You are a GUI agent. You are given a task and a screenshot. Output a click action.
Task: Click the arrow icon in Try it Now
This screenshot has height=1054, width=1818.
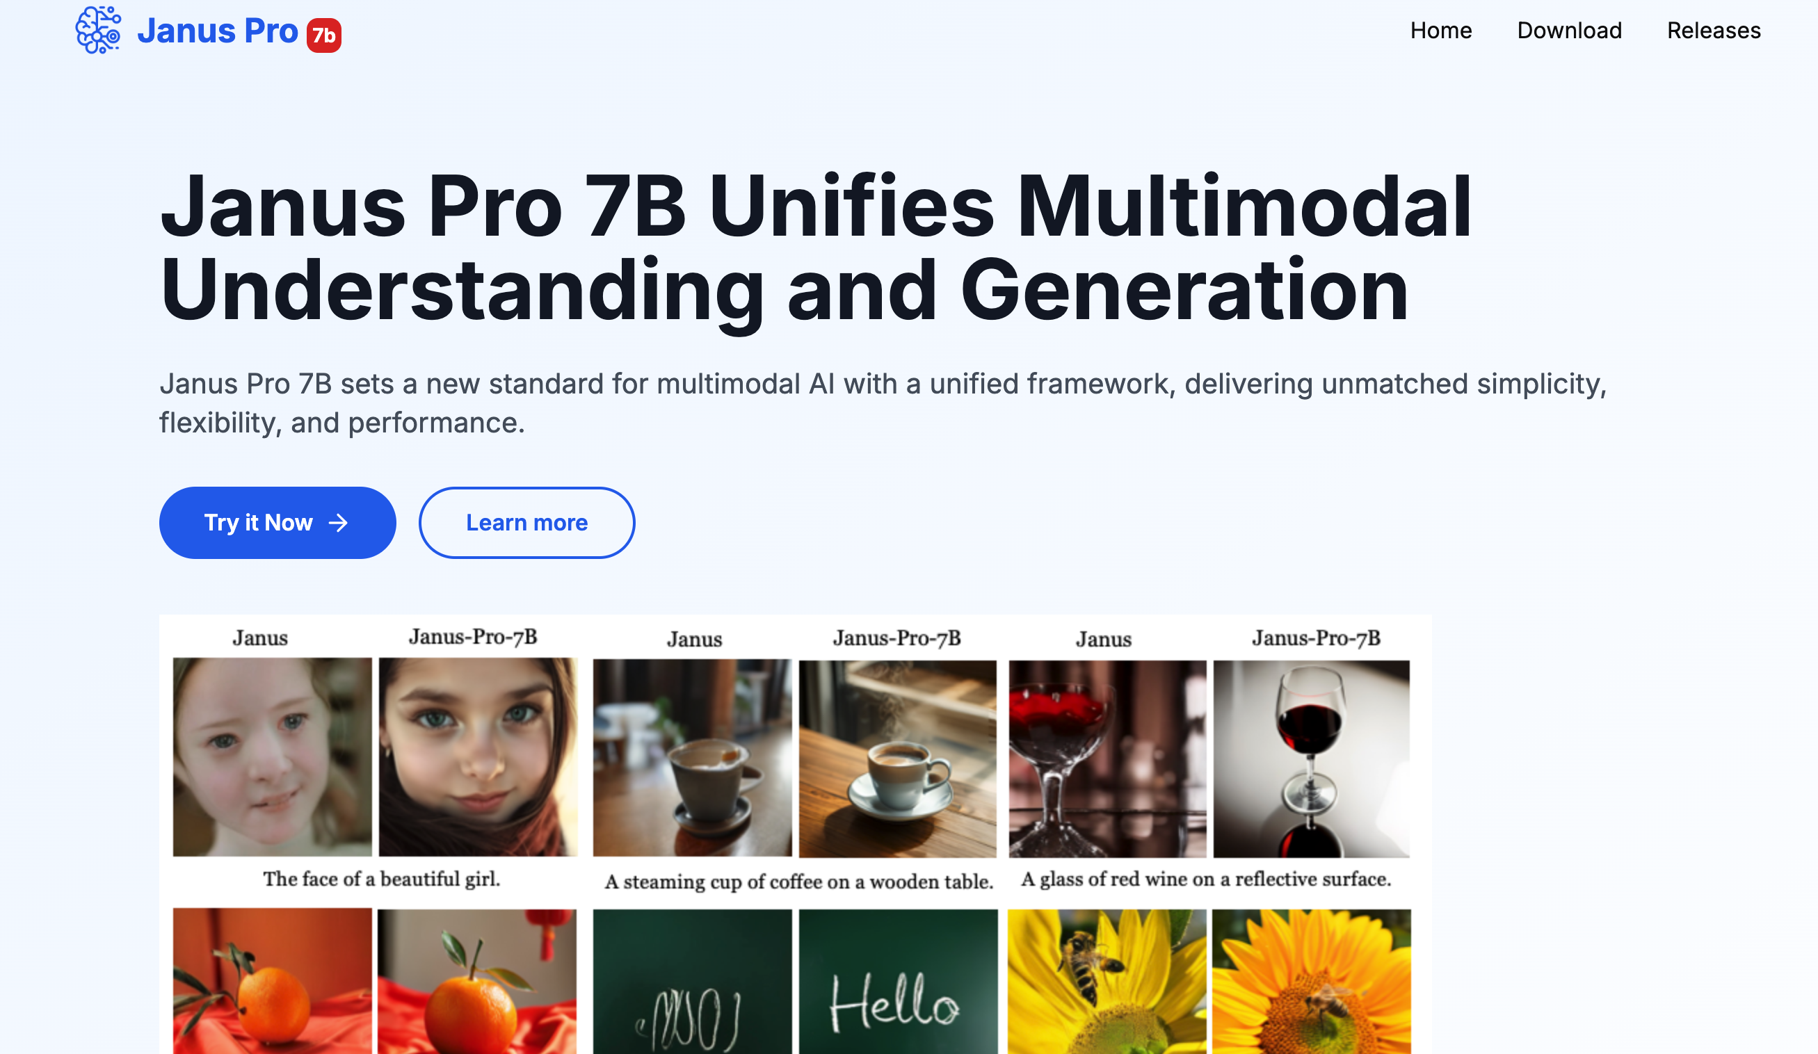338,522
